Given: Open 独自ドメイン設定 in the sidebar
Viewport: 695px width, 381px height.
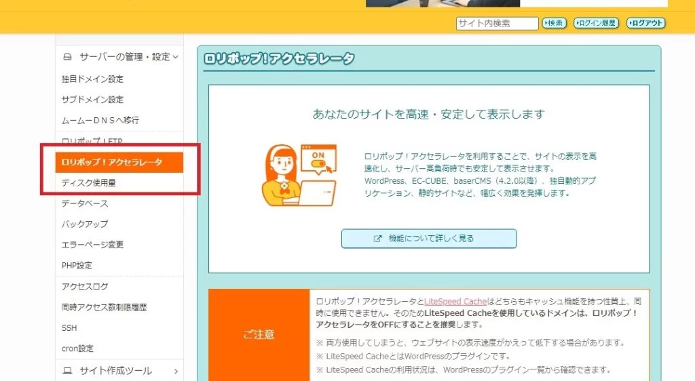Looking at the screenshot, I should 92,79.
